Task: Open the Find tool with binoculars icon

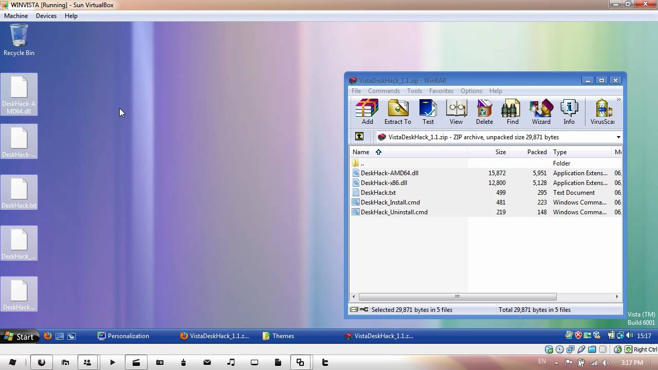Action: [513, 112]
